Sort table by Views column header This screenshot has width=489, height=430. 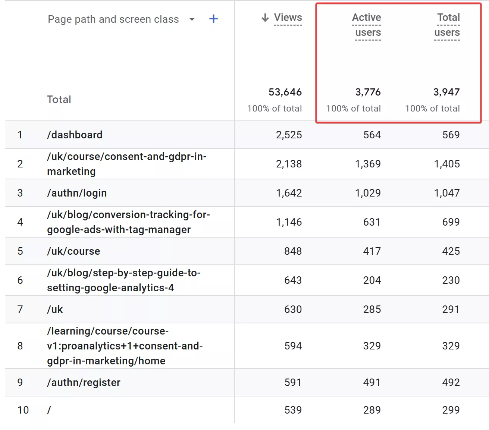(288, 18)
